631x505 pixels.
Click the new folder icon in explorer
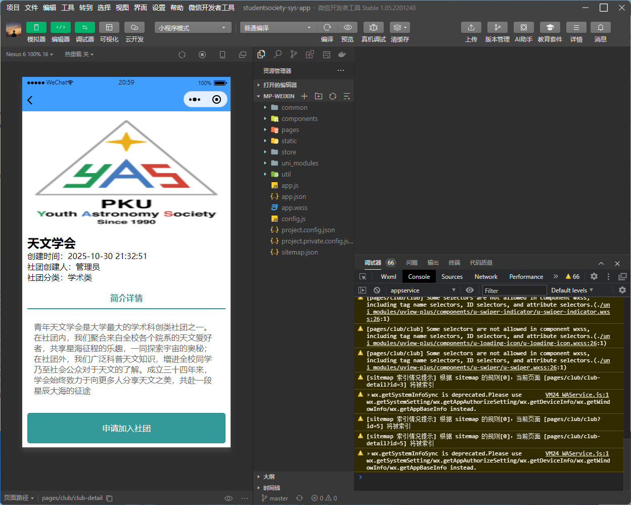point(319,96)
